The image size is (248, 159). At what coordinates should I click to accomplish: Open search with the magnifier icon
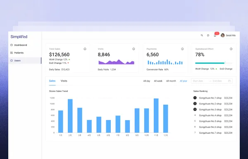[x=202, y=36]
